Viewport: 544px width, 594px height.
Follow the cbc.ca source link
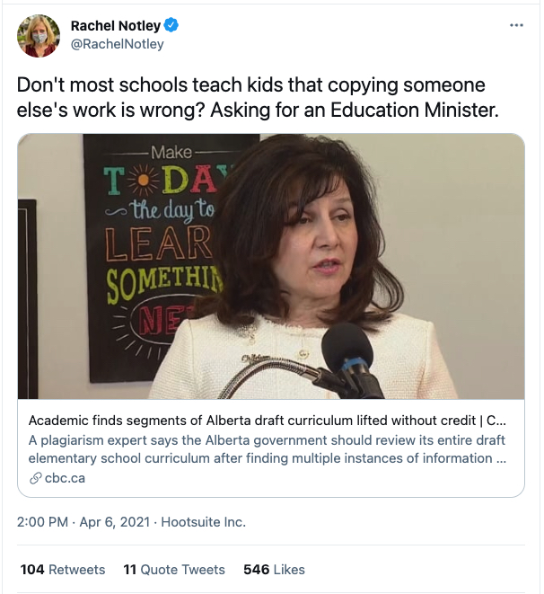66,478
